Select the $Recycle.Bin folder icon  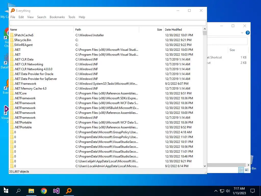tap(12, 40)
